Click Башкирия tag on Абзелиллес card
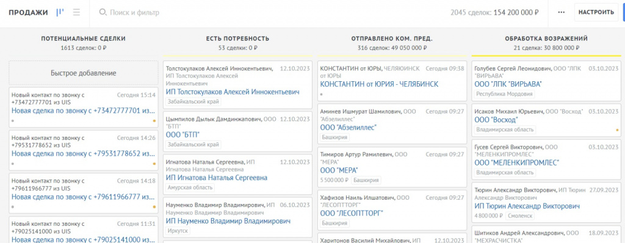Image resolution: width=625 pixels, height=243 pixels. click(335, 137)
